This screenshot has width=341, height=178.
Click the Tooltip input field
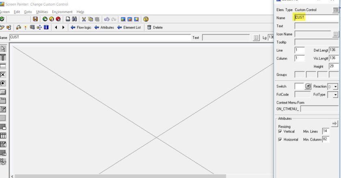316,42
